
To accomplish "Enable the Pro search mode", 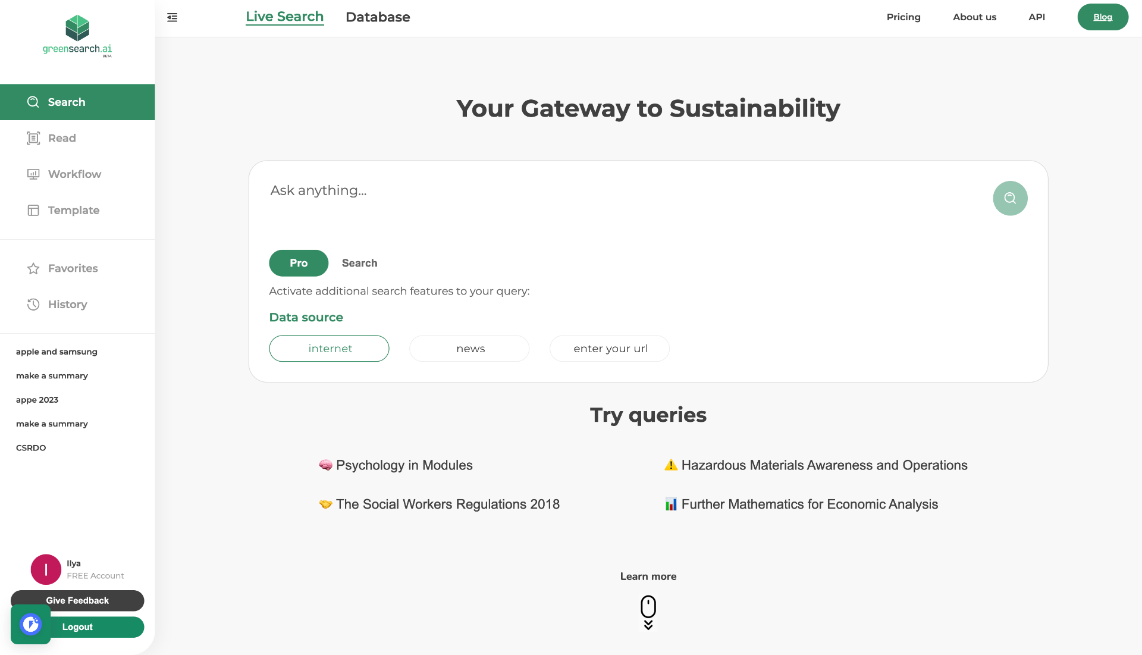I will [x=298, y=263].
